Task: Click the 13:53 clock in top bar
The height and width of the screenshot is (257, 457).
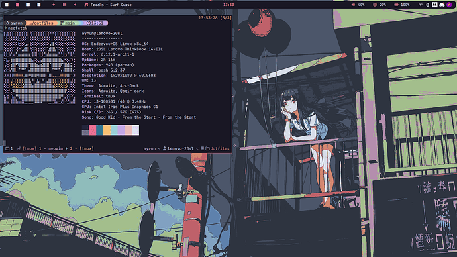Action: coord(228,5)
